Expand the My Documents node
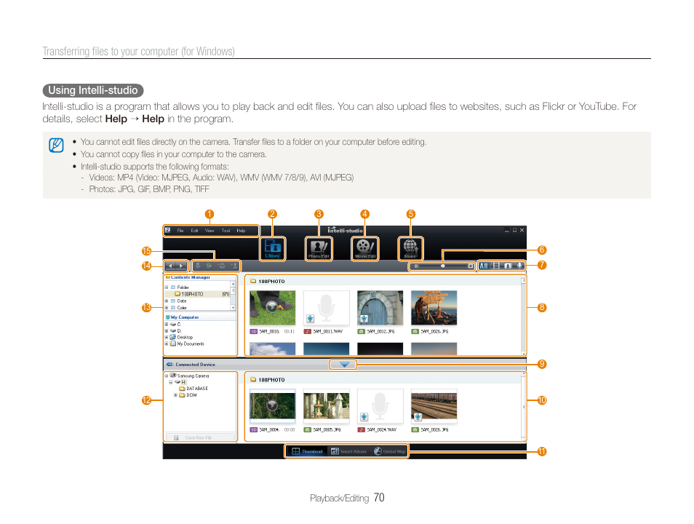694x524 pixels. point(167,344)
